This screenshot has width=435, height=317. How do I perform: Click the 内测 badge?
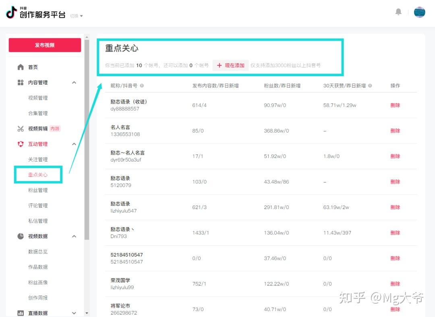click(55, 128)
